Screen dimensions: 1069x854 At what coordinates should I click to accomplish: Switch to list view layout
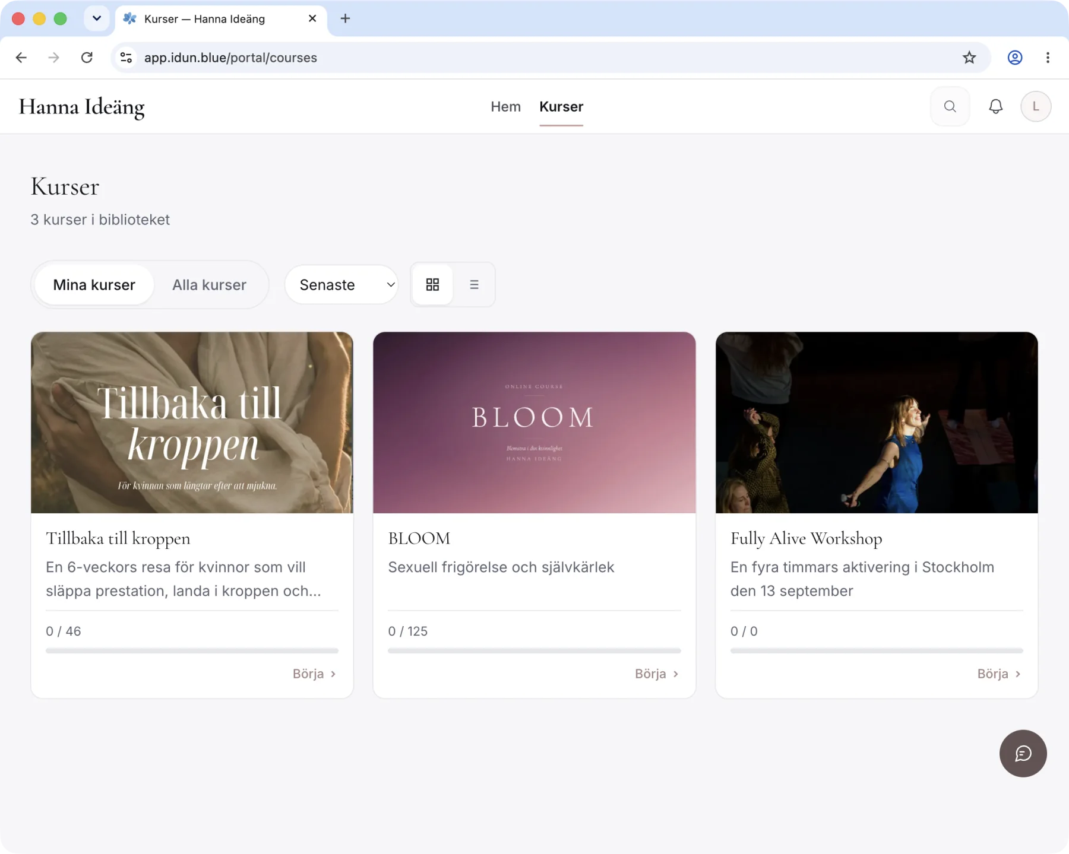click(474, 284)
